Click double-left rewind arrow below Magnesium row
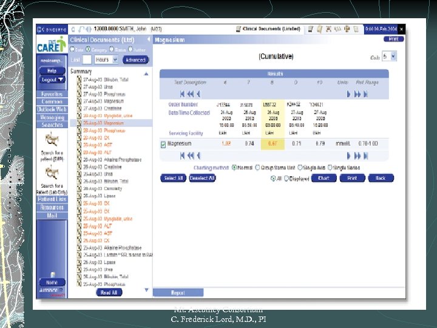437x328 pixels. point(191,155)
